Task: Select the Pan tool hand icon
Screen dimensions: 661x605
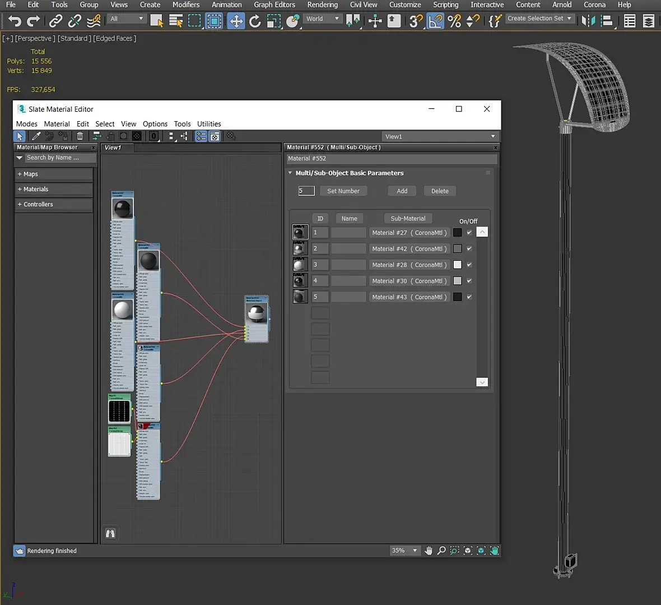Action: (x=429, y=551)
